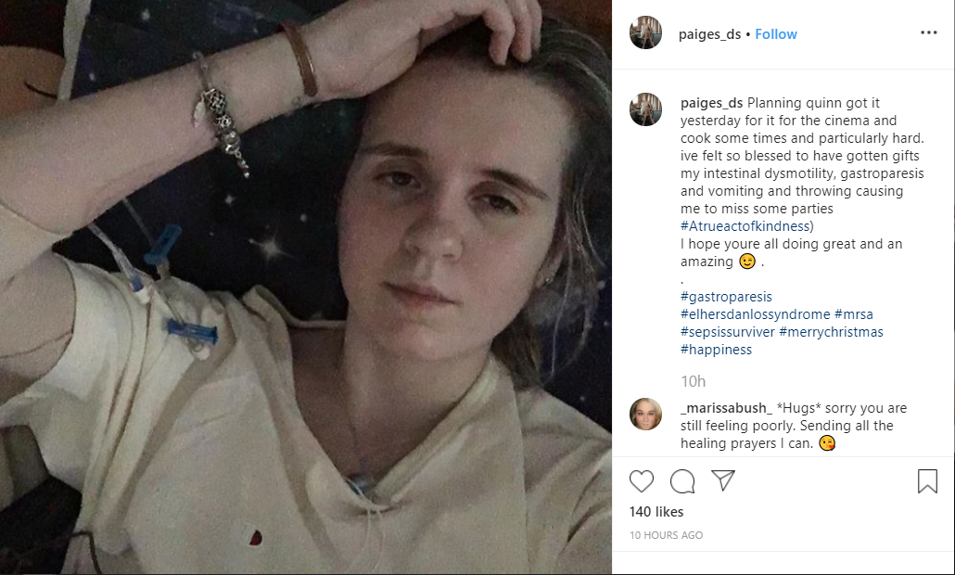The image size is (955, 575).
Task: Open the #gastroparesis hashtag
Action: click(x=726, y=298)
